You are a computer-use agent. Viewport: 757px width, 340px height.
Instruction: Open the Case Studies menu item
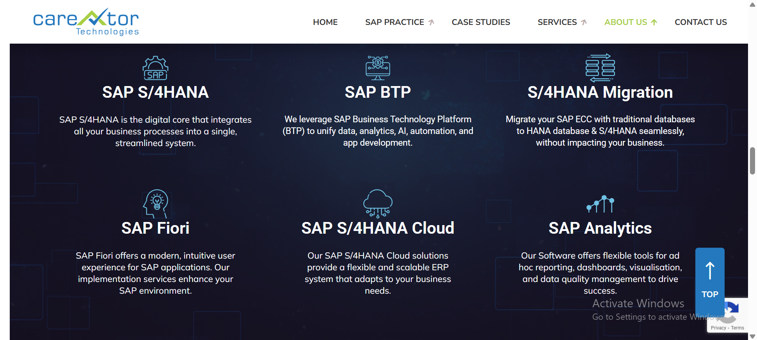point(481,22)
